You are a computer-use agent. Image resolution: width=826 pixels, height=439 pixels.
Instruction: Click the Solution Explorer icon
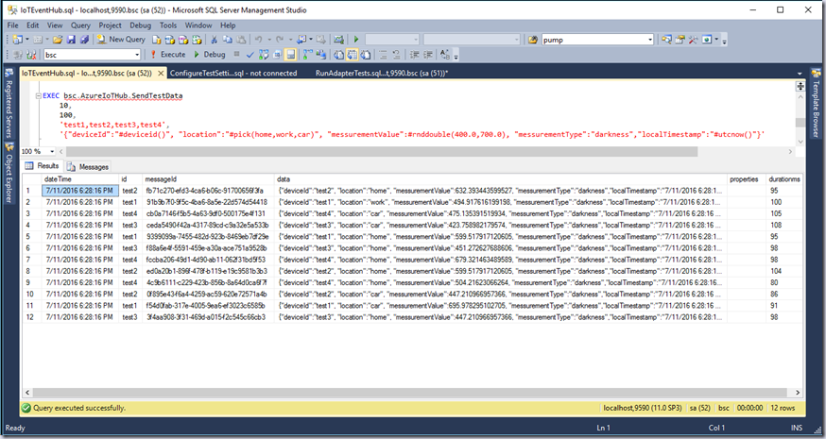[667, 40]
